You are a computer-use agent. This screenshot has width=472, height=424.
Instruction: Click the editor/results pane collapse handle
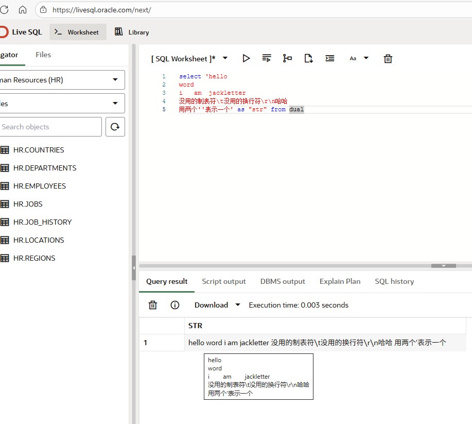(x=443, y=266)
